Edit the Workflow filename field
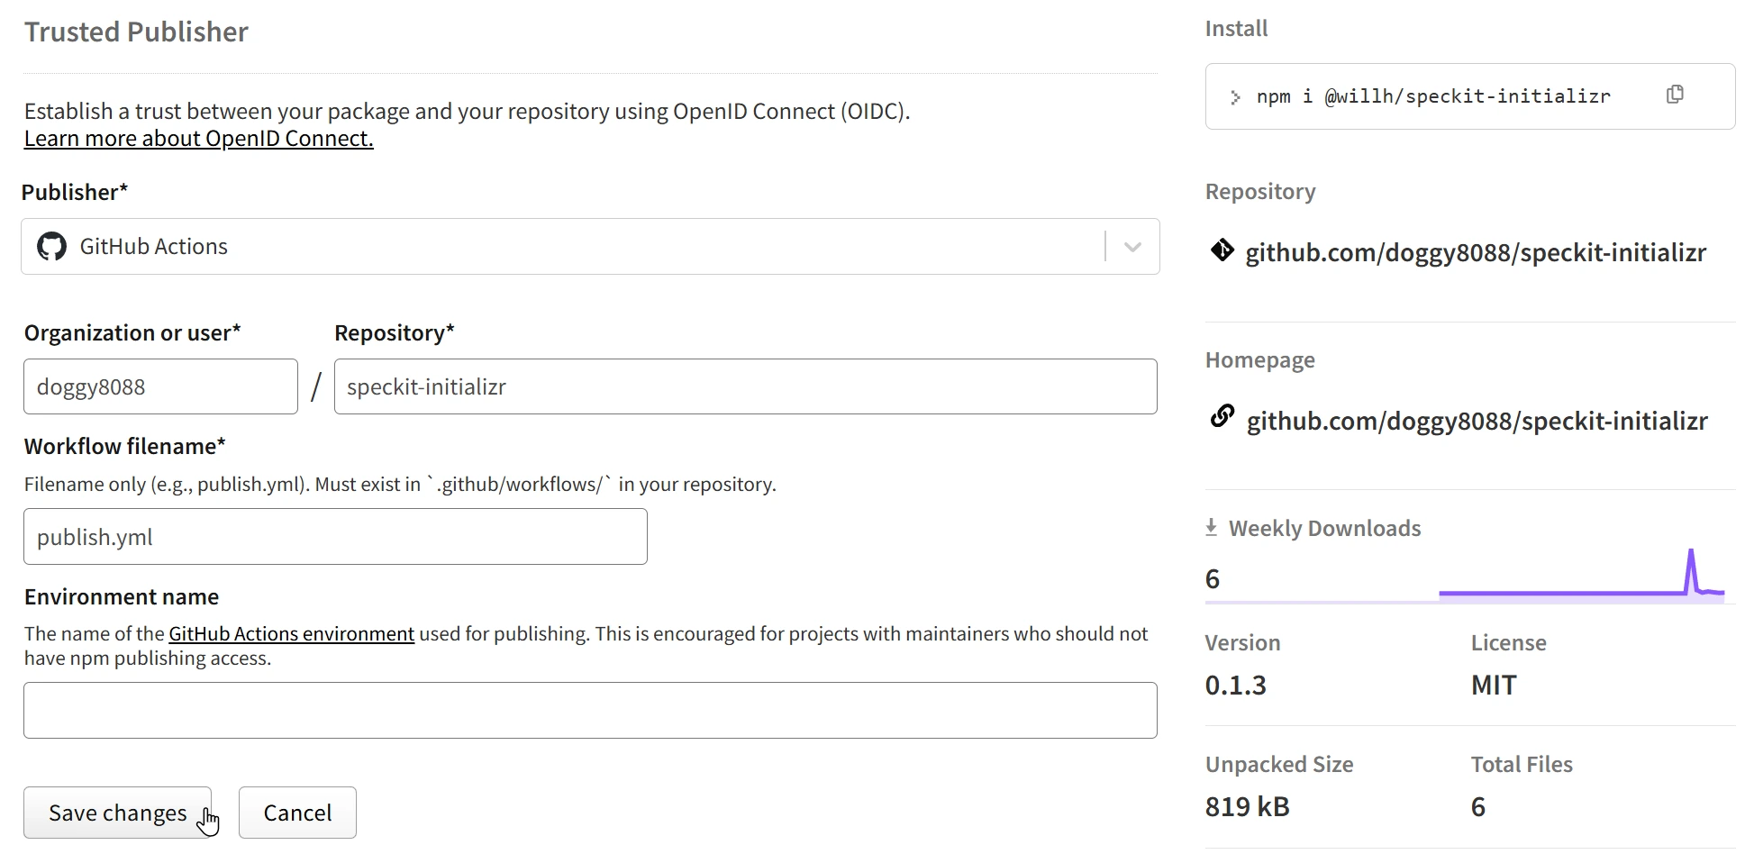The height and width of the screenshot is (854, 1745). coord(335,537)
